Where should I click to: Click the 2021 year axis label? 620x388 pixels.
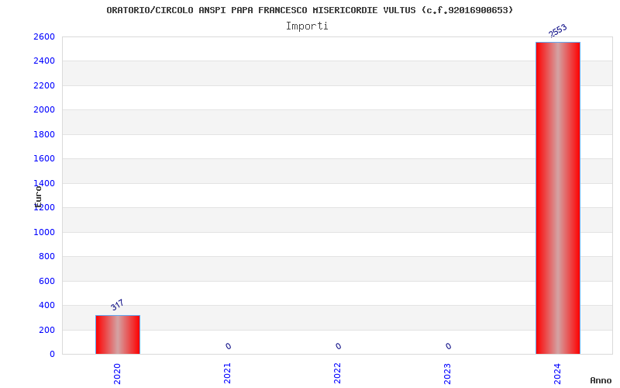click(227, 374)
